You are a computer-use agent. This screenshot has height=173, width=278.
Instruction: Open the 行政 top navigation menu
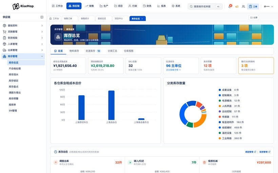[x=133, y=6]
